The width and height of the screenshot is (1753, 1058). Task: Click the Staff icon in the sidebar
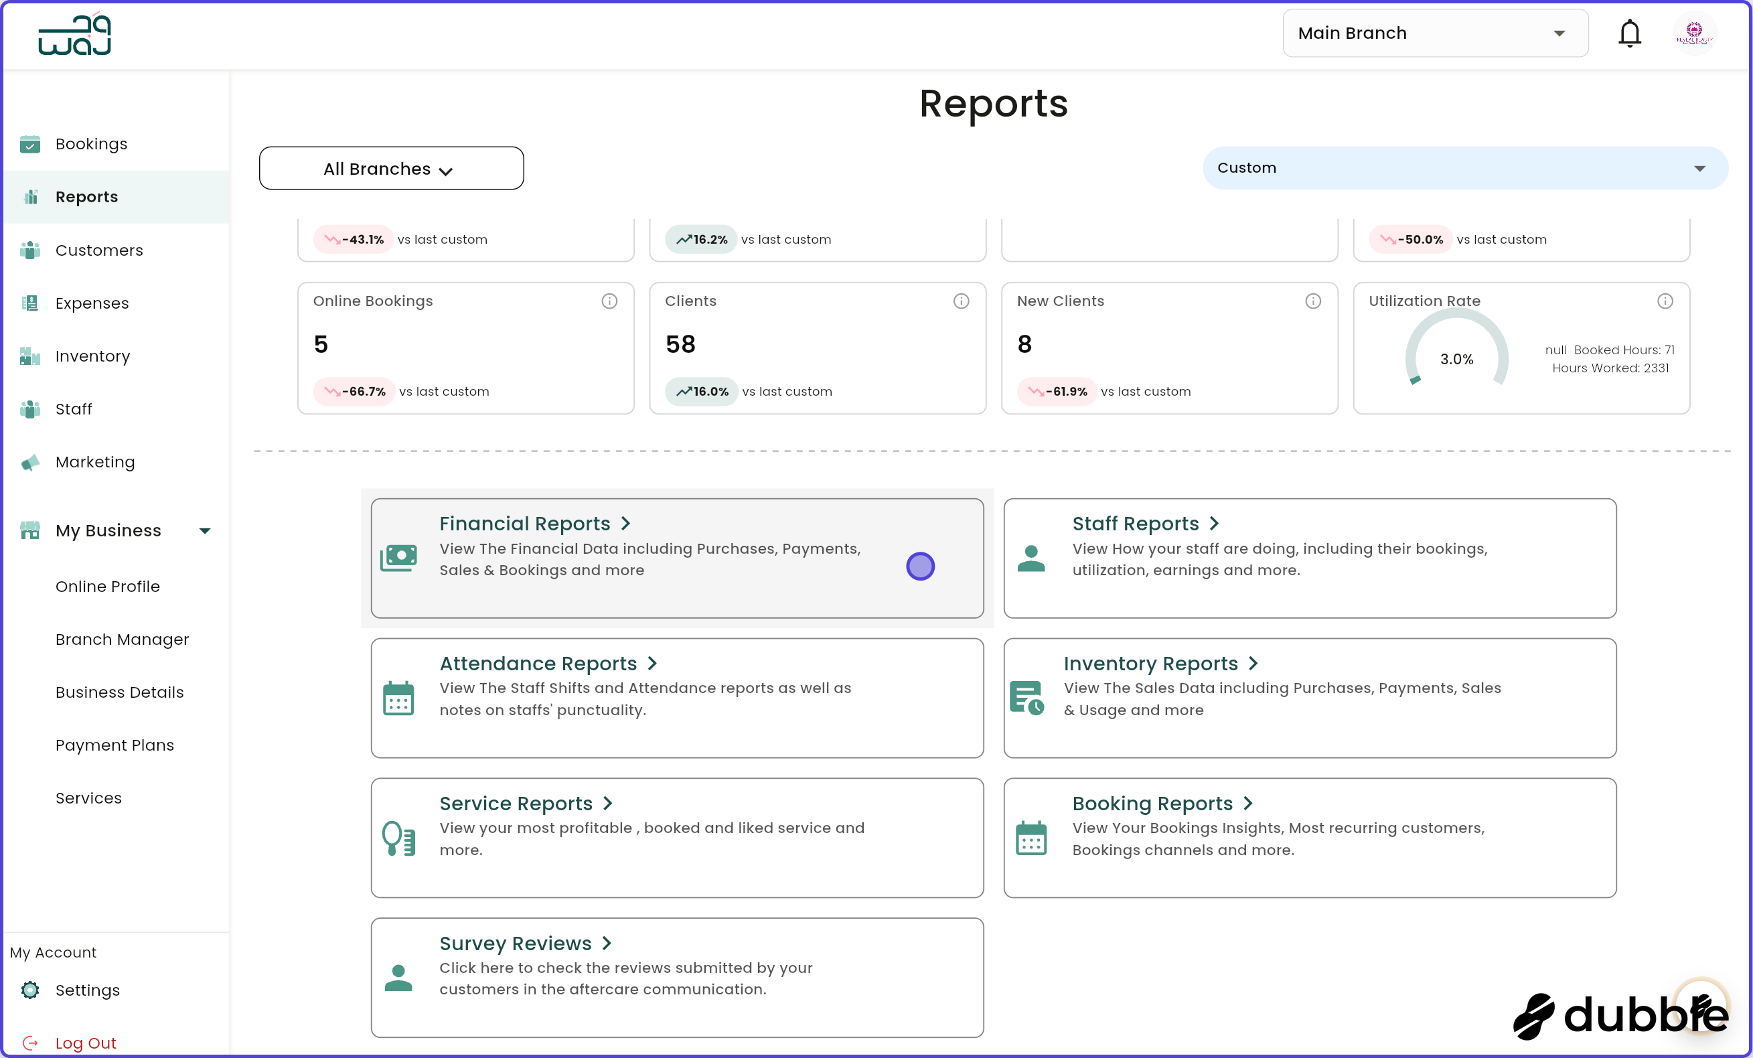click(30, 409)
